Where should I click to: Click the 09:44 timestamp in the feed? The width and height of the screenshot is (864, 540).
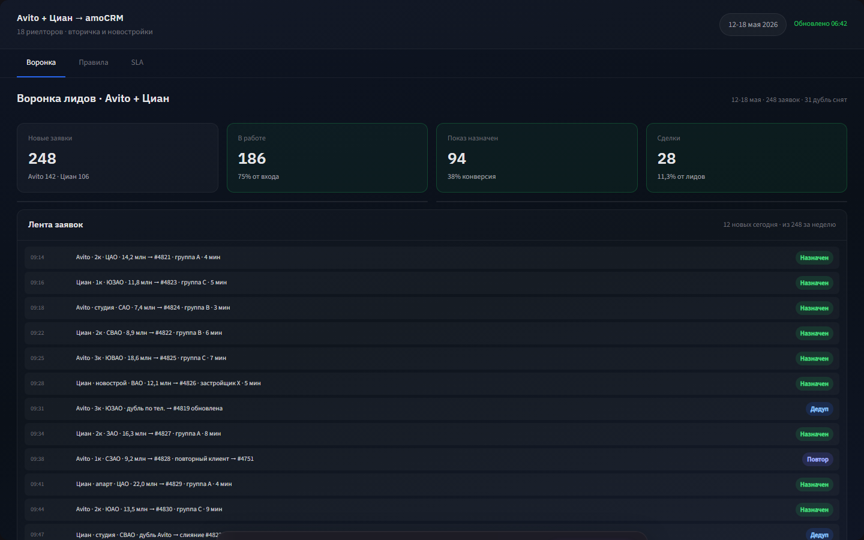37,509
